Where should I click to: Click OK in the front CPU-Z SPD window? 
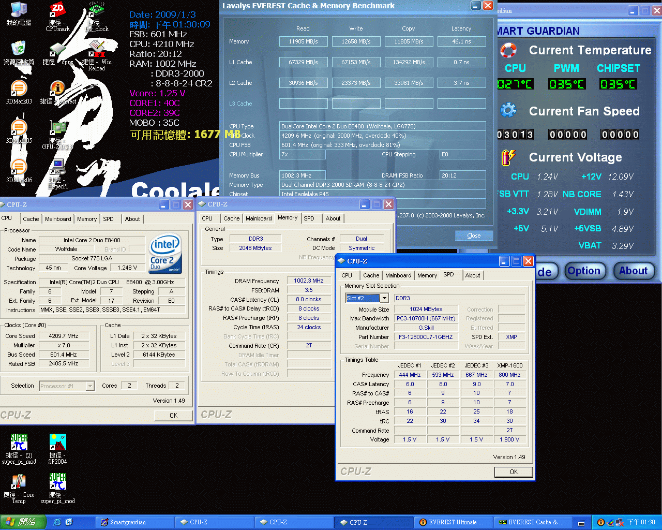[514, 472]
